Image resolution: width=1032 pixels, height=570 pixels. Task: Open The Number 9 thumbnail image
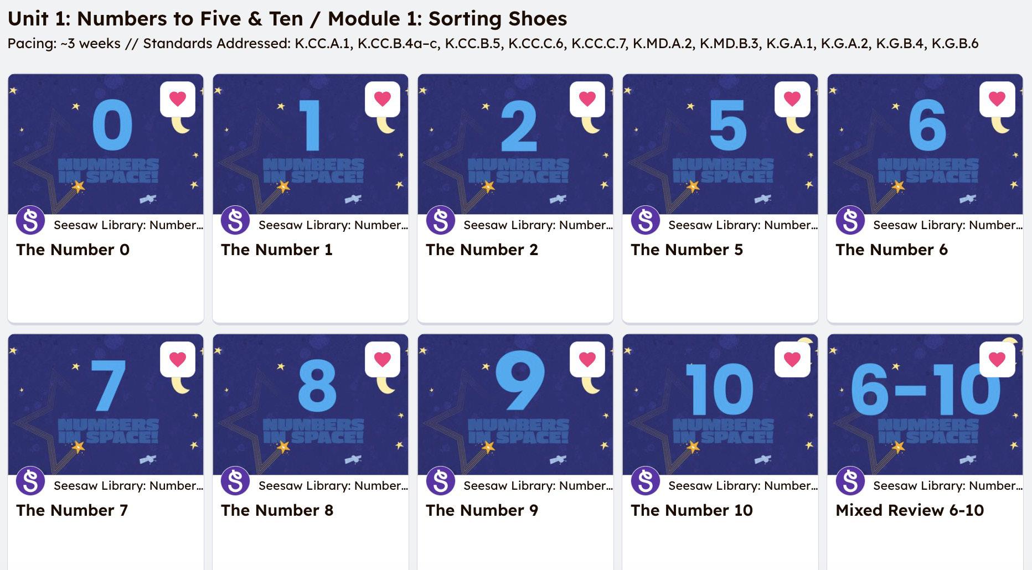pos(515,405)
